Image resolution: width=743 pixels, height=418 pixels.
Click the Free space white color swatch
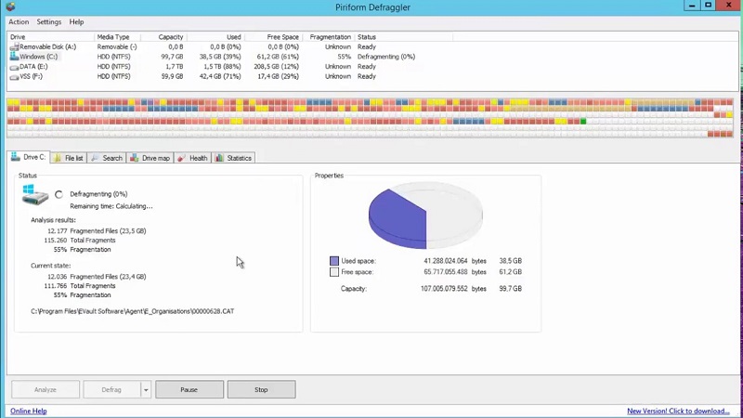(334, 272)
